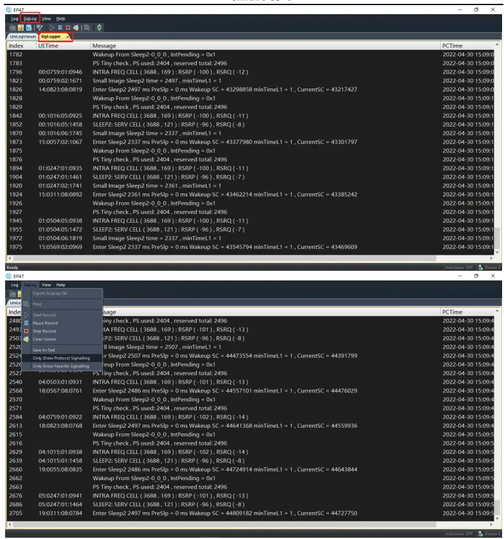
Task: Click left arrow of lower horizontal scrollbar
Action: [x=10, y=524]
